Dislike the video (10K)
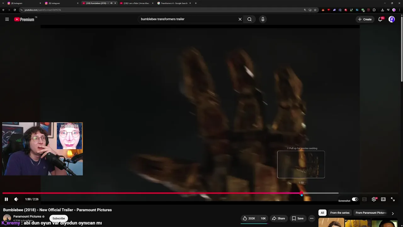The width and height of the screenshot is (403, 227). click(x=263, y=218)
